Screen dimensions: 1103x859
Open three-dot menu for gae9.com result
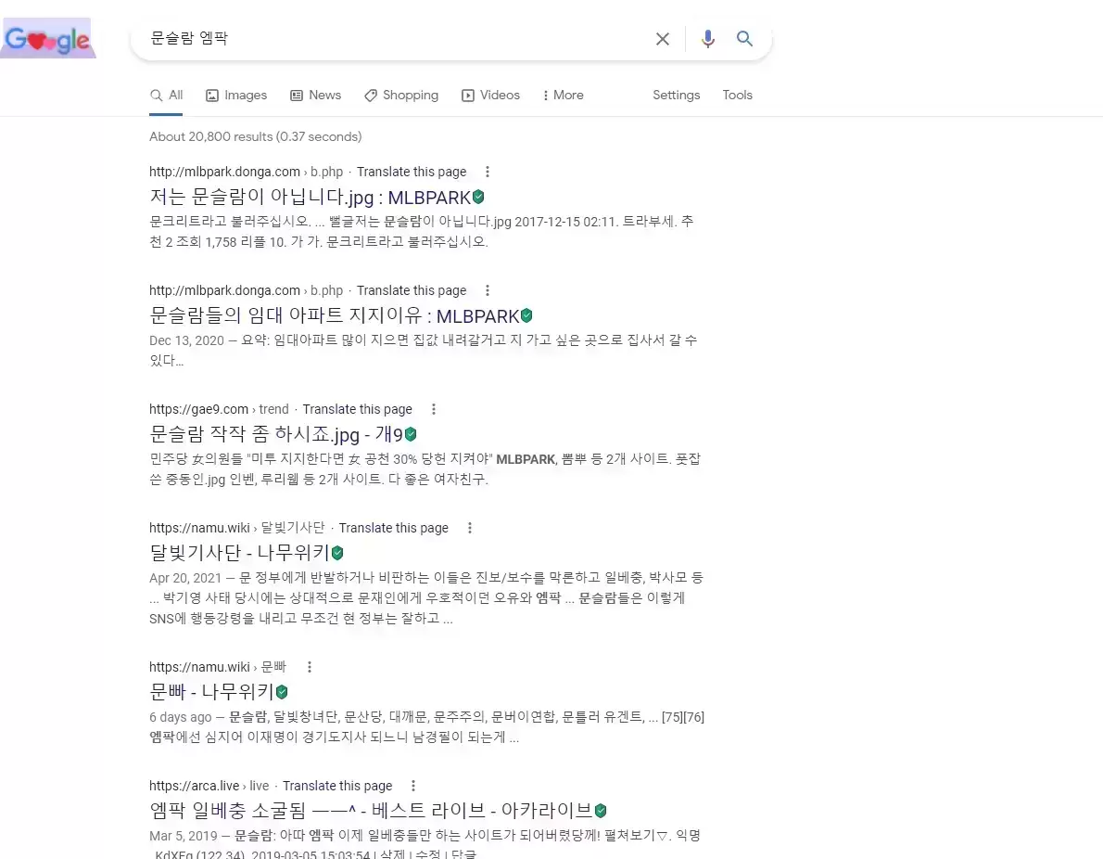click(x=433, y=409)
